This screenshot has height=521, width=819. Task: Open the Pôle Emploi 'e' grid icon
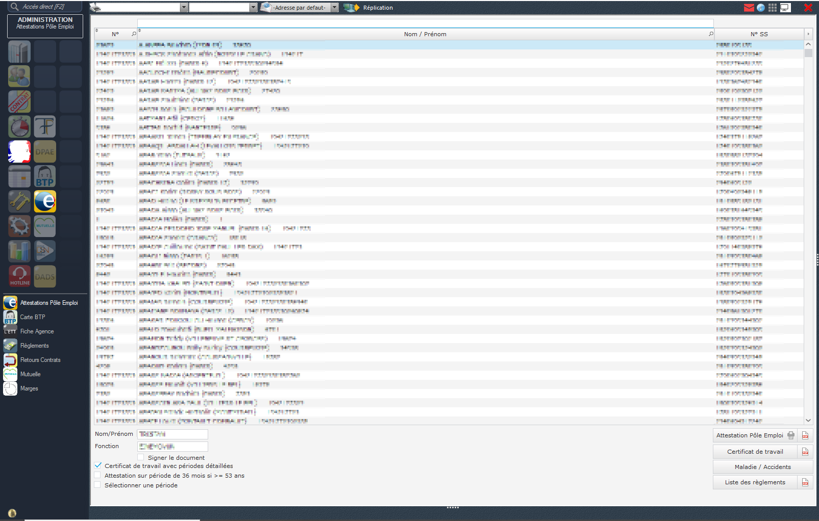[x=45, y=201]
